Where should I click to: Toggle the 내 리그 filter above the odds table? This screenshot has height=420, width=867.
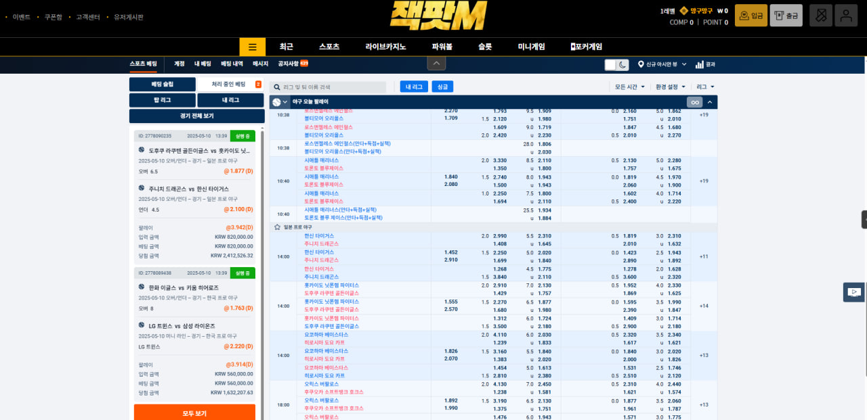tap(413, 87)
